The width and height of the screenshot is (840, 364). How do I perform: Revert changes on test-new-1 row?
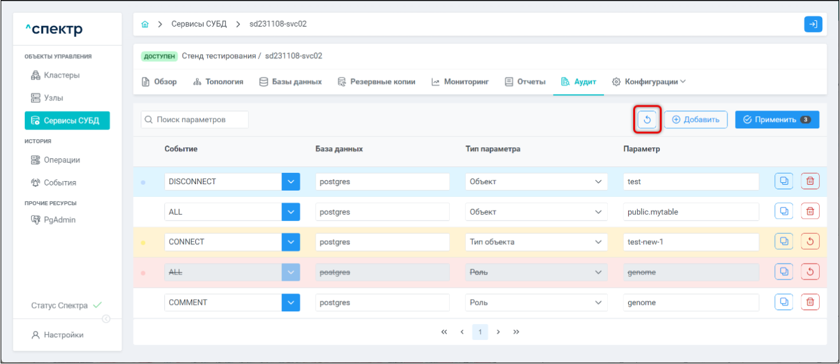pyautogui.click(x=810, y=242)
